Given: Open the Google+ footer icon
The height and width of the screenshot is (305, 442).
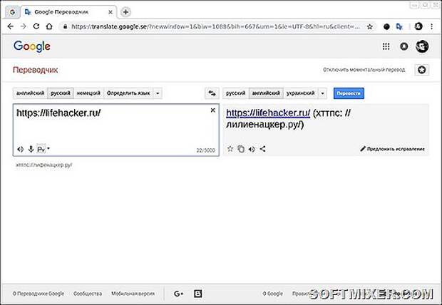Looking at the screenshot, I should pyautogui.click(x=178, y=294).
